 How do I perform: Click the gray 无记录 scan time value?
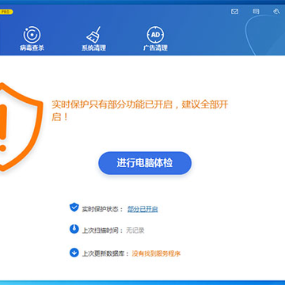[135, 230]
